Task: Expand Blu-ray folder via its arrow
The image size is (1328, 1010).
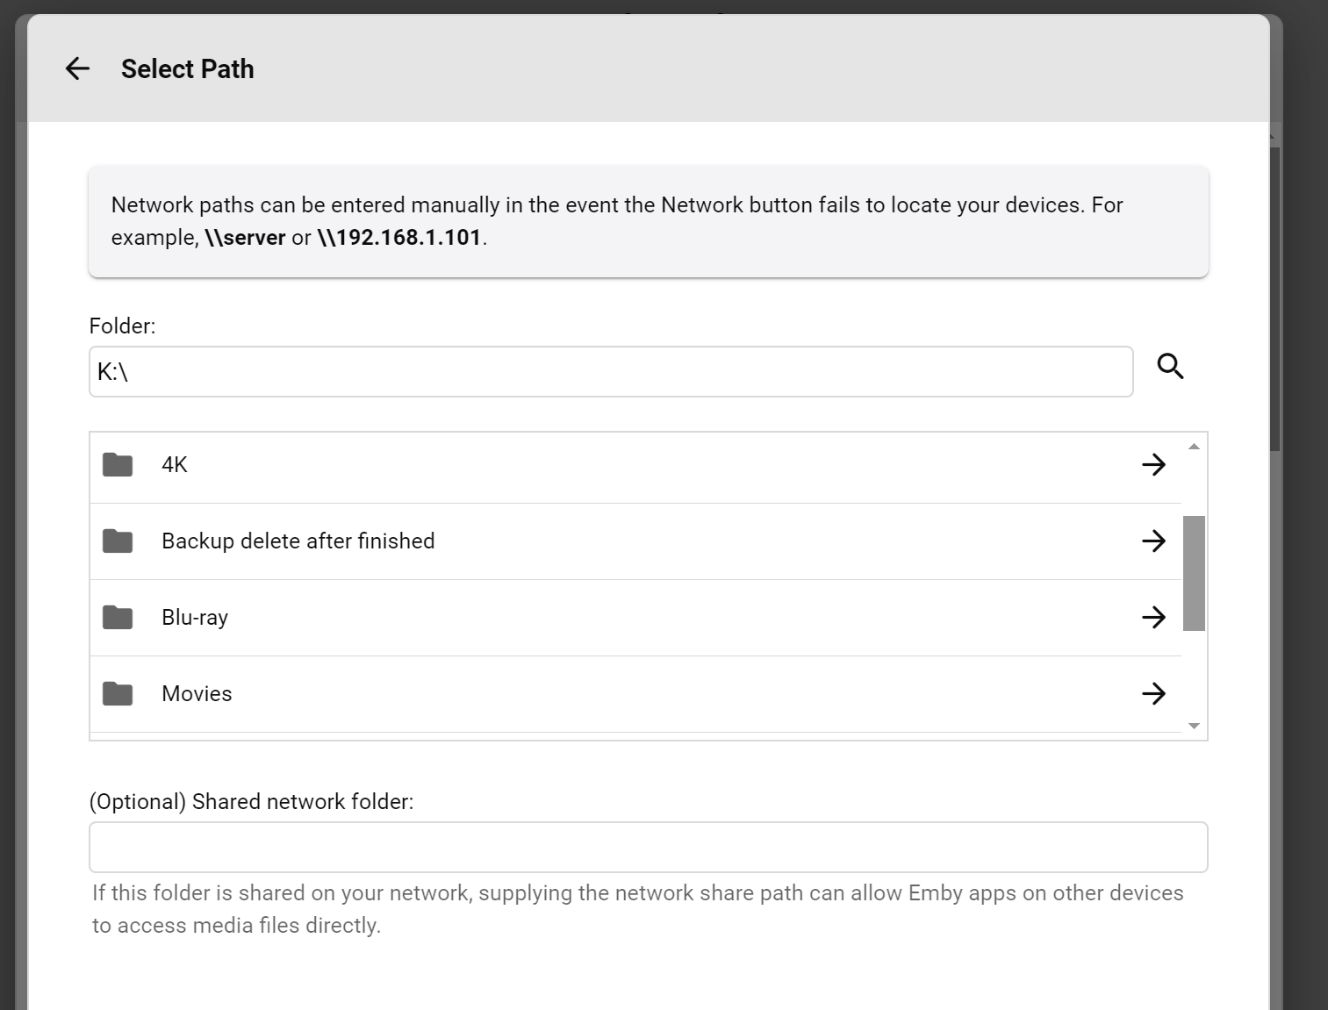Action: 1153,618
